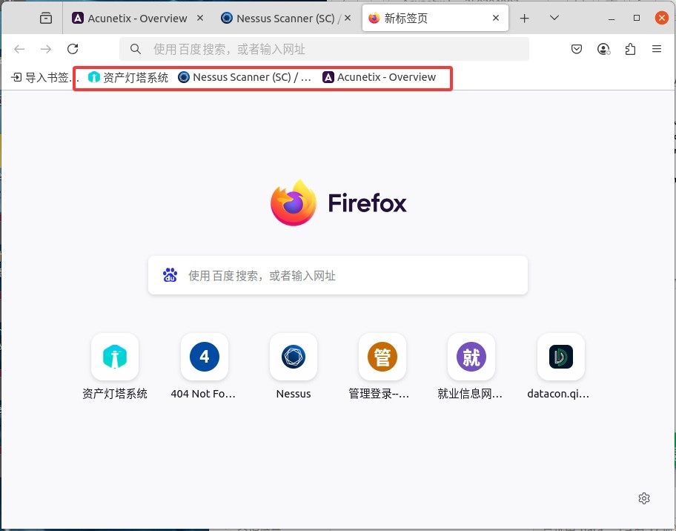The image size is (676, 531).
Task: Click the Baidu search box on page
Action: point(337,275)
